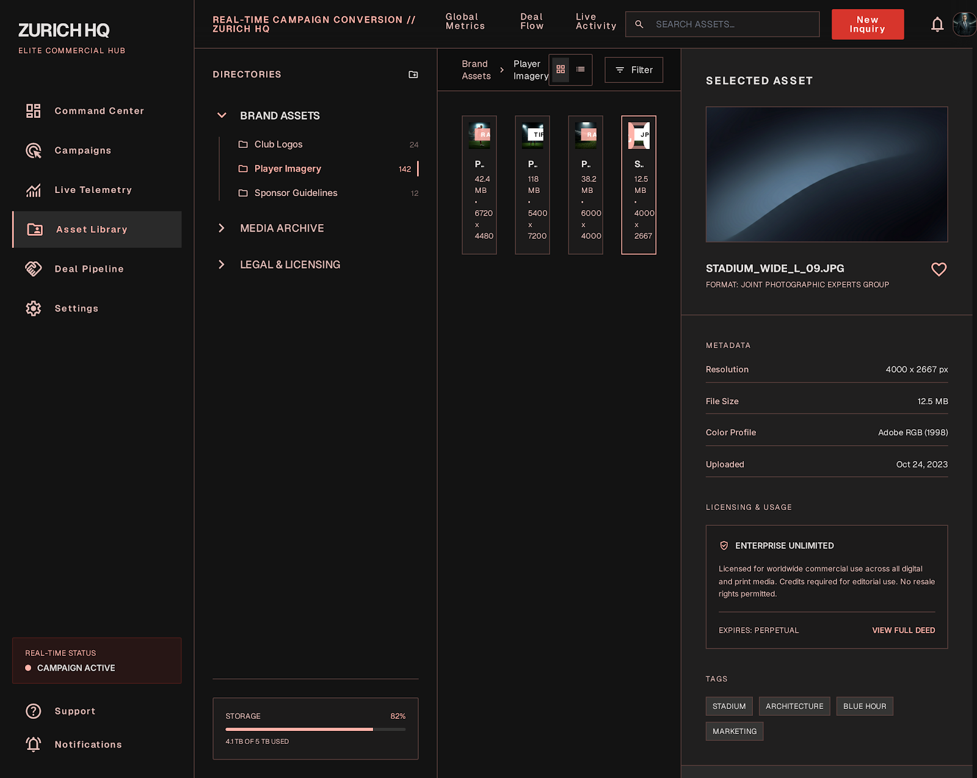
Task: Click in the Search Assets field
Action: [x=722, y=24]
